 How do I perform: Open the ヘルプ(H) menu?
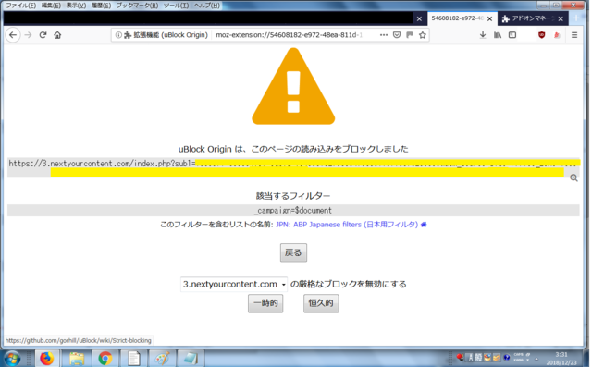pyautogui.click(x=206, y=6)
